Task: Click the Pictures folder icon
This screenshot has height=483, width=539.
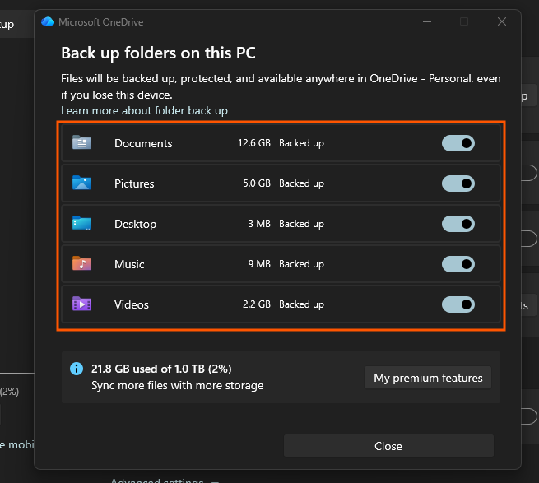Action: [x=81, y=183]
